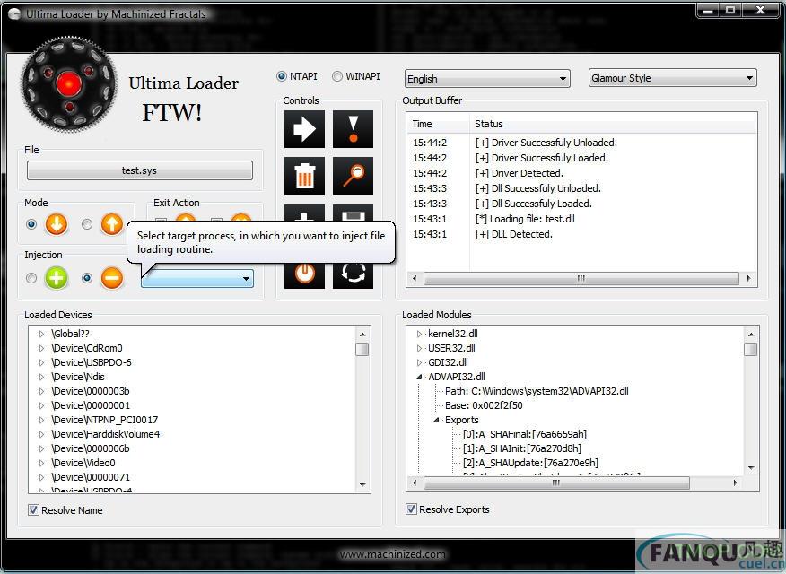Click the right-arrow load control button
786x574 pixels.
(x=304, y=129)
